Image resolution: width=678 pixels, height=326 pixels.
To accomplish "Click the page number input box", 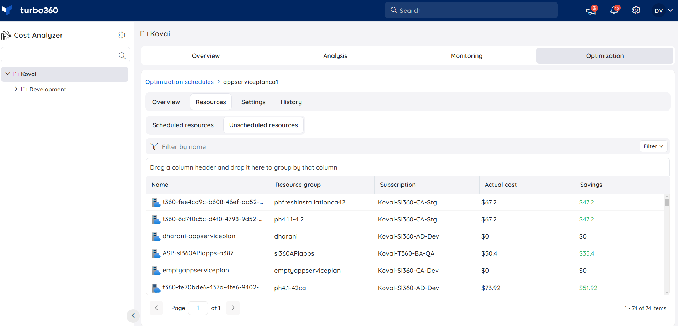I will point(198,308).
